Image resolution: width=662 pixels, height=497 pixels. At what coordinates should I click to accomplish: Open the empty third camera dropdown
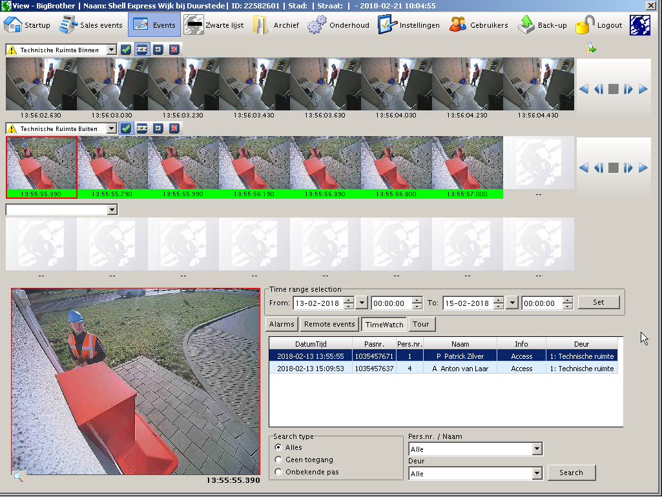(112, 210)
